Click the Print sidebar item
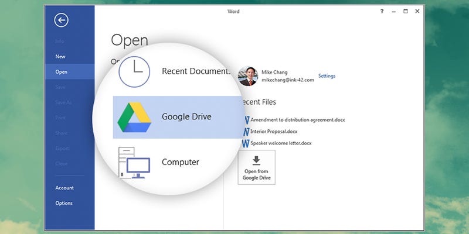The height and width of the screenshot is (234, 469). point(60,118)
